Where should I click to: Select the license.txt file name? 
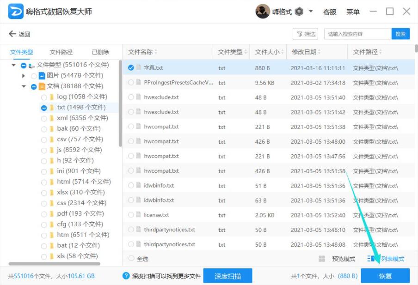click(x=156, y=215)
